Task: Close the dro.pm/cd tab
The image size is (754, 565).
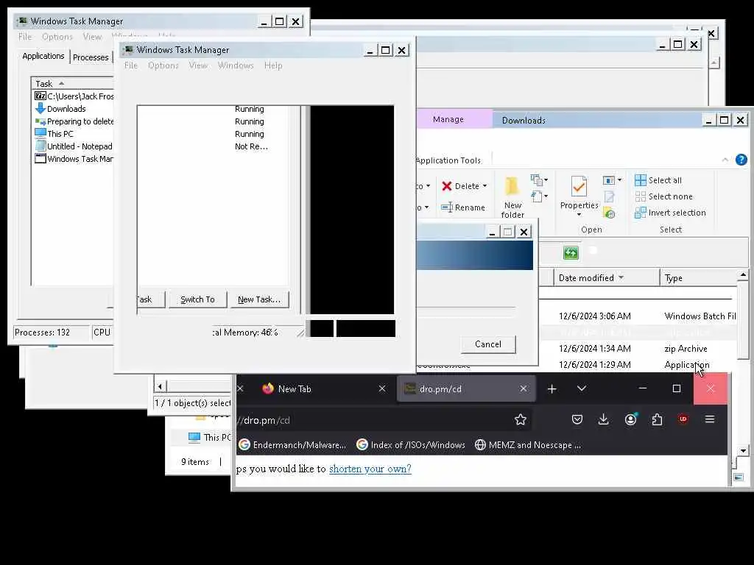Action: click(524, 388)
